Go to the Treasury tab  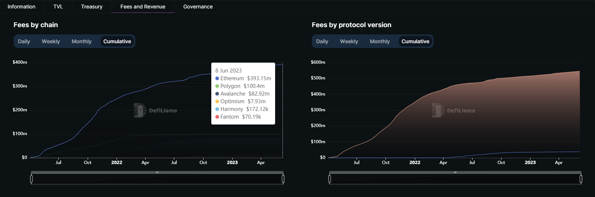(92, 7)
